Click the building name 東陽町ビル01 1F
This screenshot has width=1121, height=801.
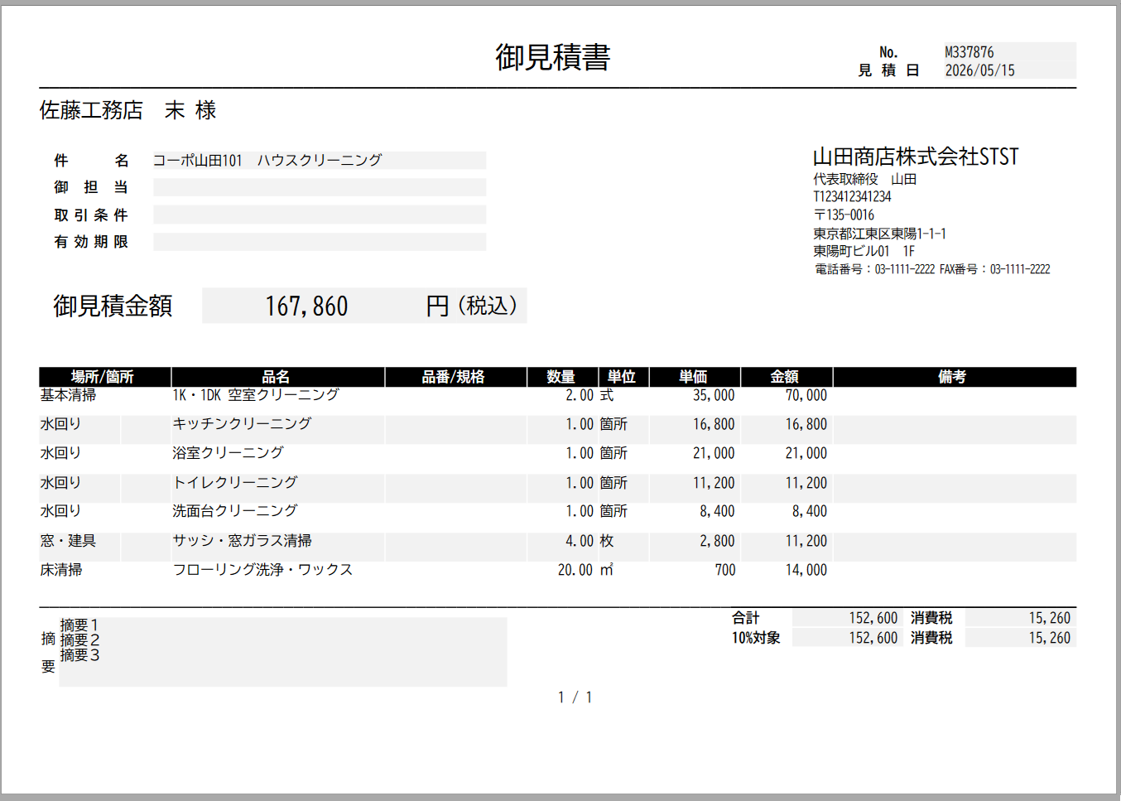[864, 251]
